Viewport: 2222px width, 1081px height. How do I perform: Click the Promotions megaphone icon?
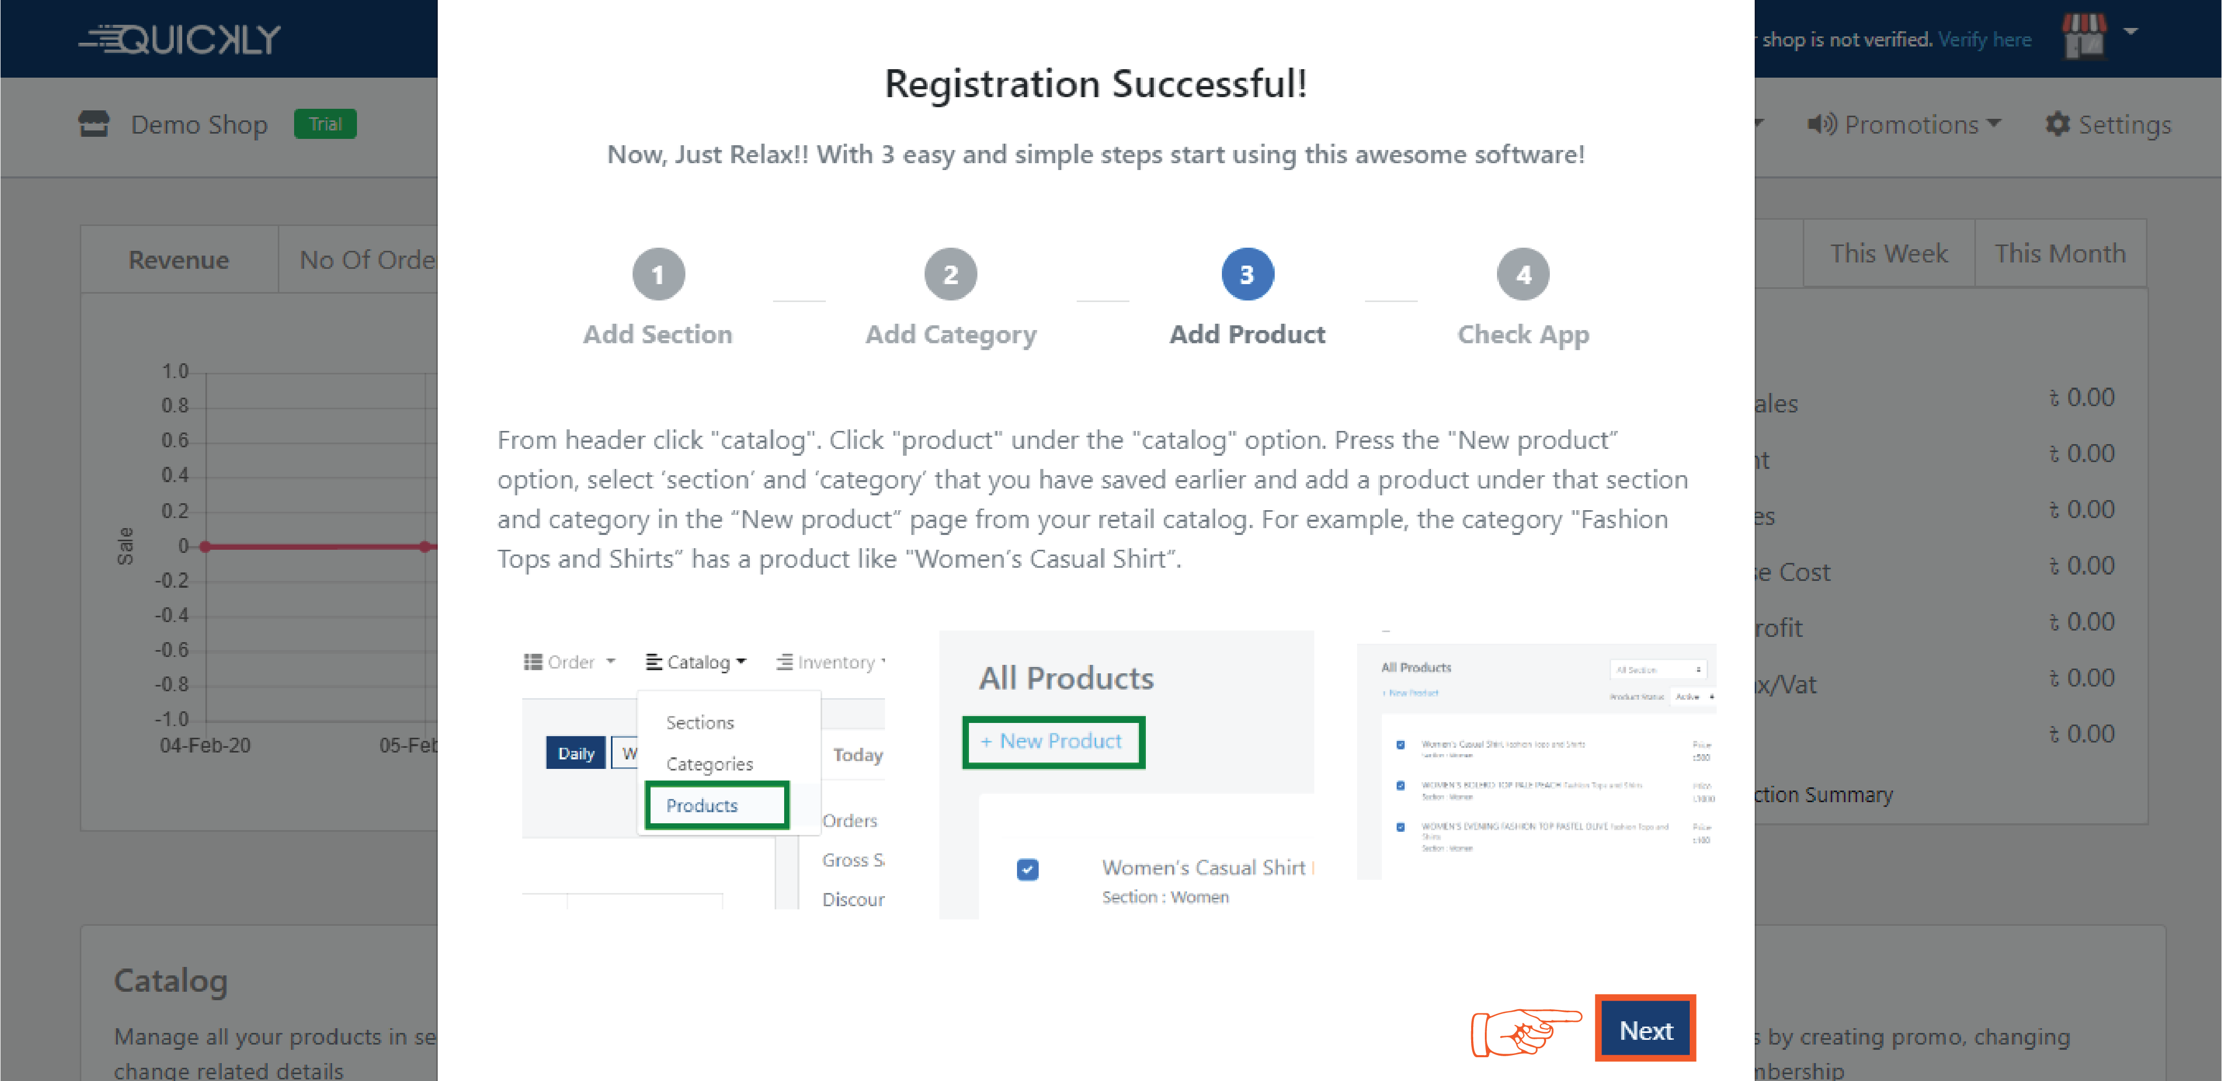point(1822,124)
